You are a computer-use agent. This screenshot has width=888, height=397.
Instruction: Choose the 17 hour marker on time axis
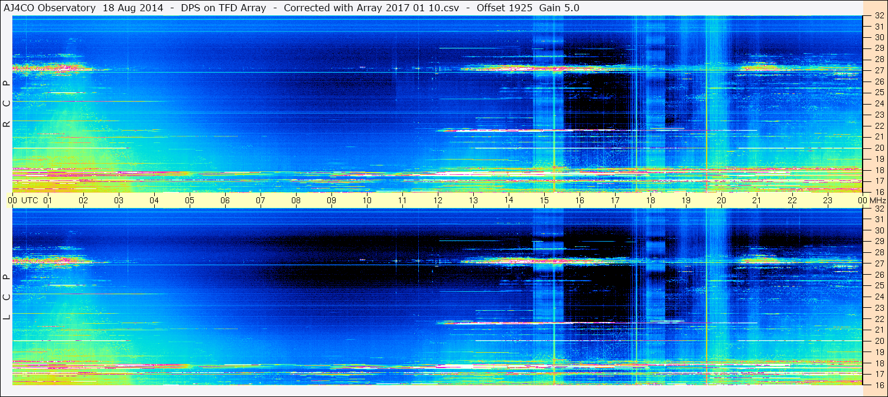click(x=615, y=201)
